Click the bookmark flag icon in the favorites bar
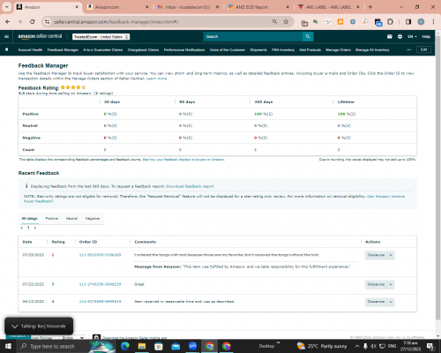Screen dimensions: 441x353 coord(7,49)
